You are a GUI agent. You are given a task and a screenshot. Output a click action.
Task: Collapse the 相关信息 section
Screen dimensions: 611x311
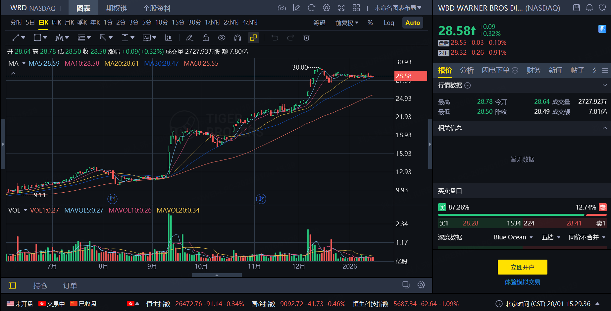click(x=603, y=128)
